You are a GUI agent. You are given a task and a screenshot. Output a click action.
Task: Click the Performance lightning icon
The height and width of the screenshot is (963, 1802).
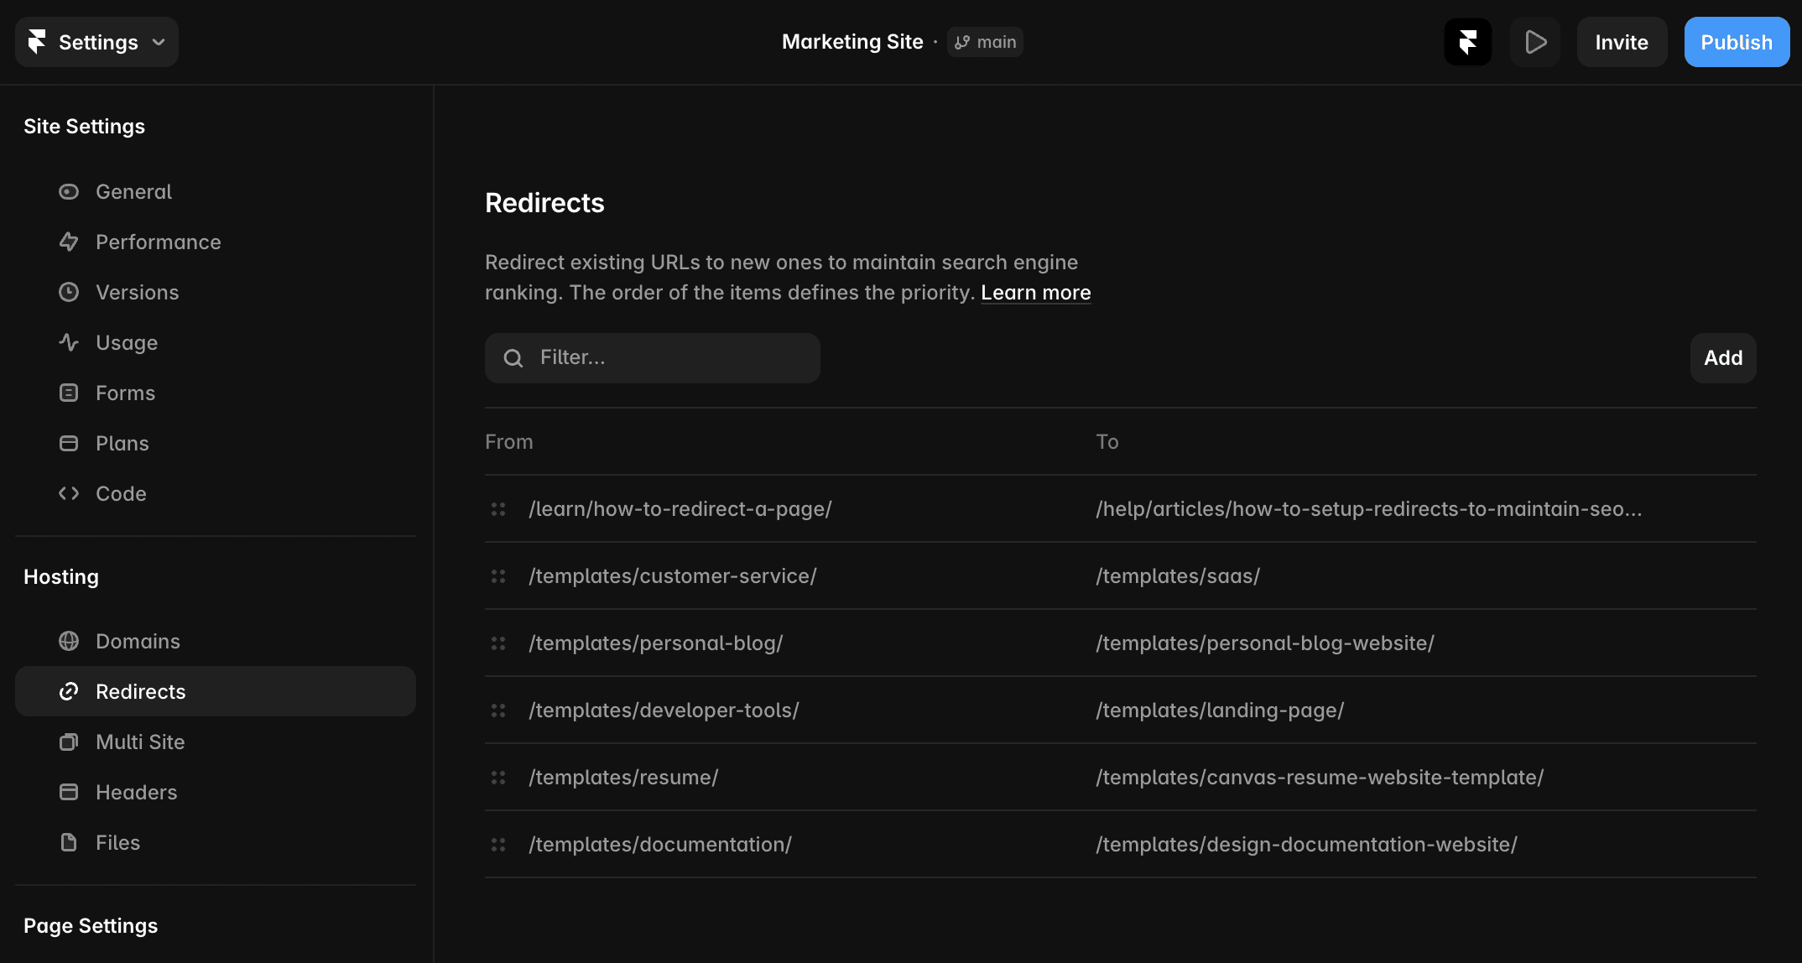click(69, 242)
